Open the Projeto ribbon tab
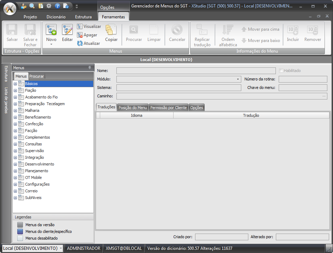 click(x=30, y=17)
